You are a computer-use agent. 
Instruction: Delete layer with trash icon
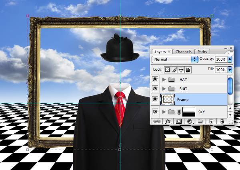coord(222,121)
